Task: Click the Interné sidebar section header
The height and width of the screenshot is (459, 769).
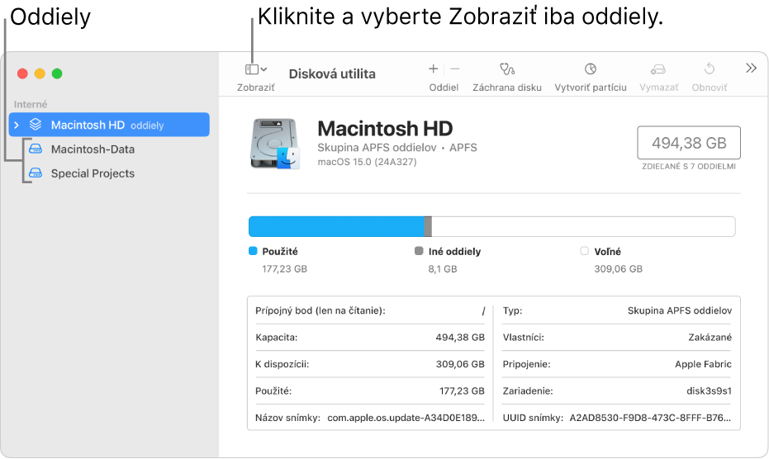Action: coord(31,104)
